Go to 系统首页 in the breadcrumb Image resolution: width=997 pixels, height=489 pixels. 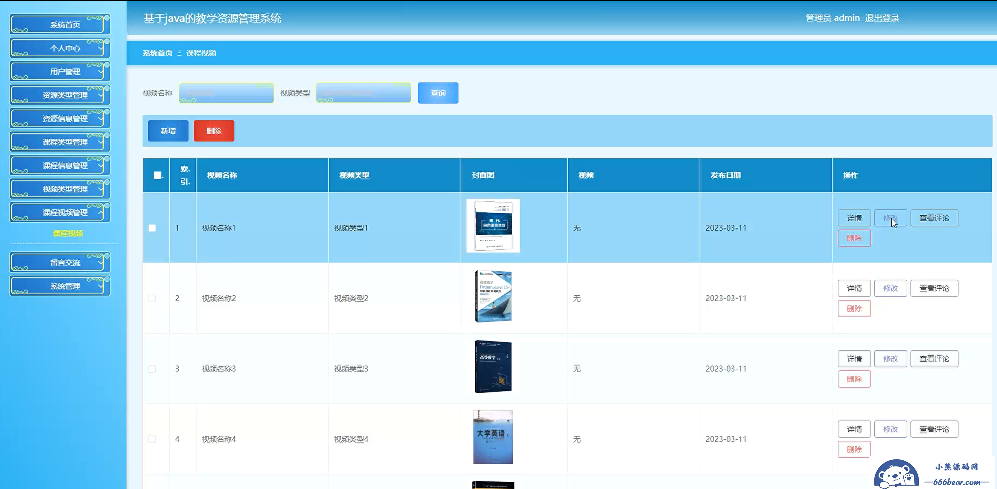point(158,53)
